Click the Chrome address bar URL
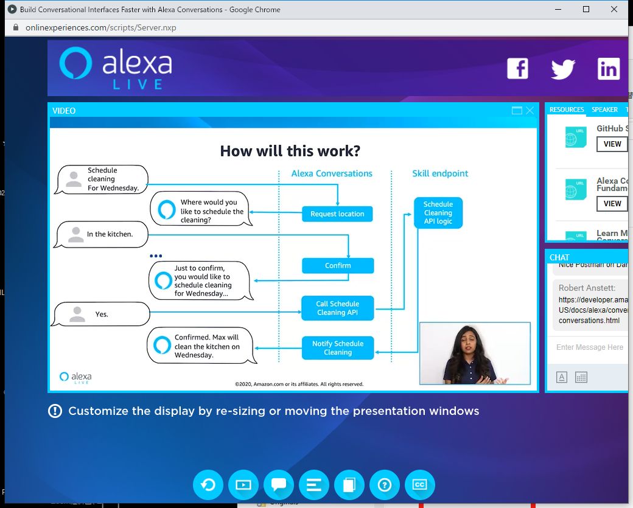This screenshot has height=508, width=633. [x=100, y=27]
